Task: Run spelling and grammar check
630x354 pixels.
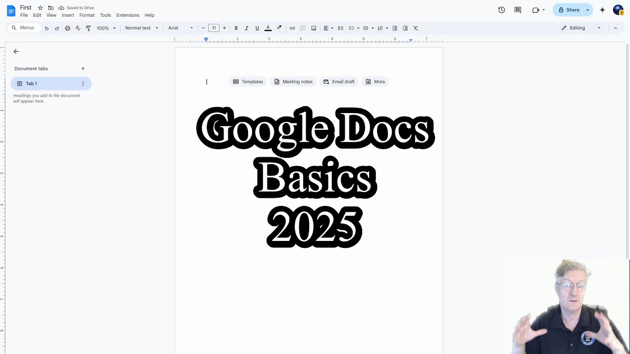Action: tap(78, 28)
